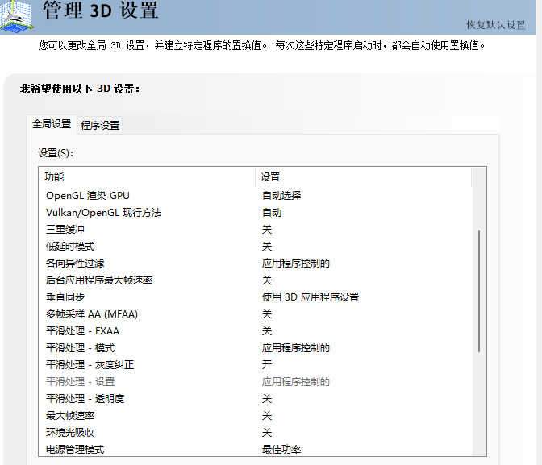Click the settings list vertical scrollbar

point(480,290)
